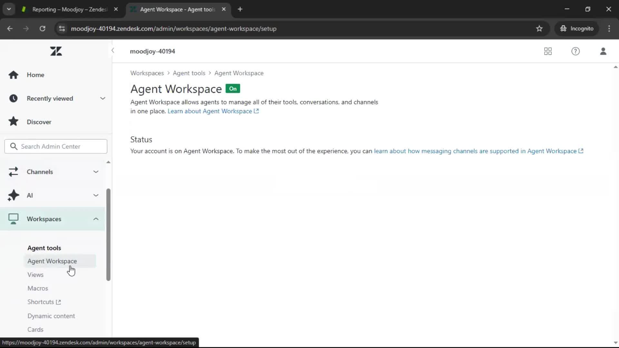Open the user profile icon
The image size is (619, 348).
click(x=603, y=51)
